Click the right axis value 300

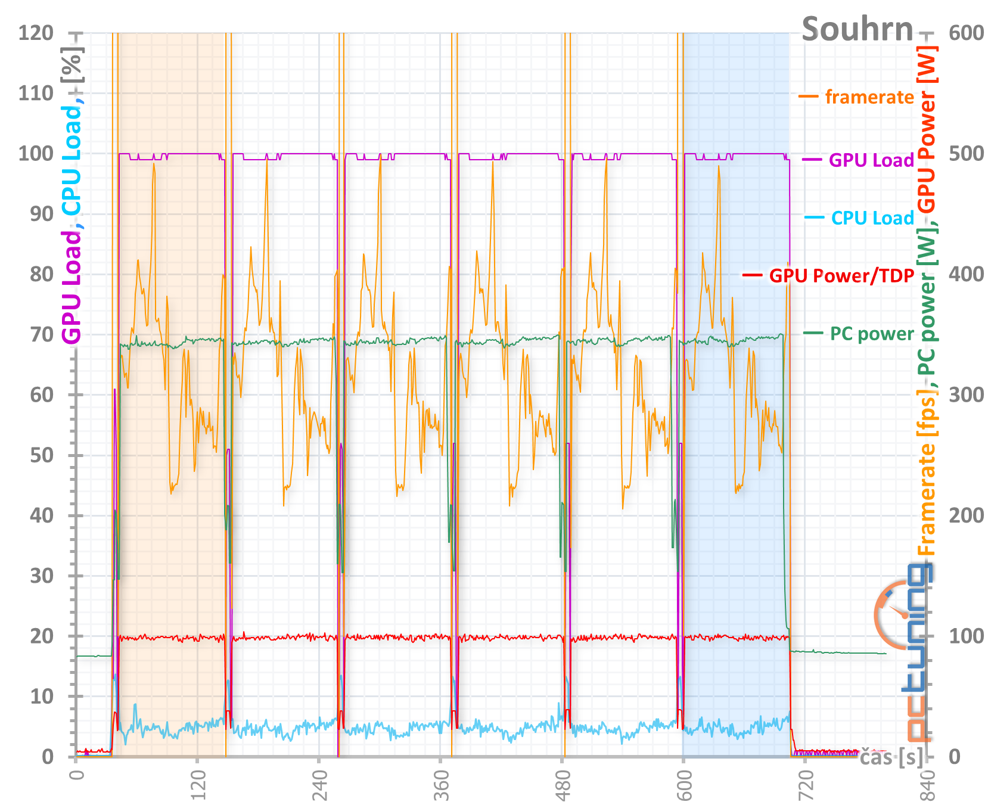[967, 394]
